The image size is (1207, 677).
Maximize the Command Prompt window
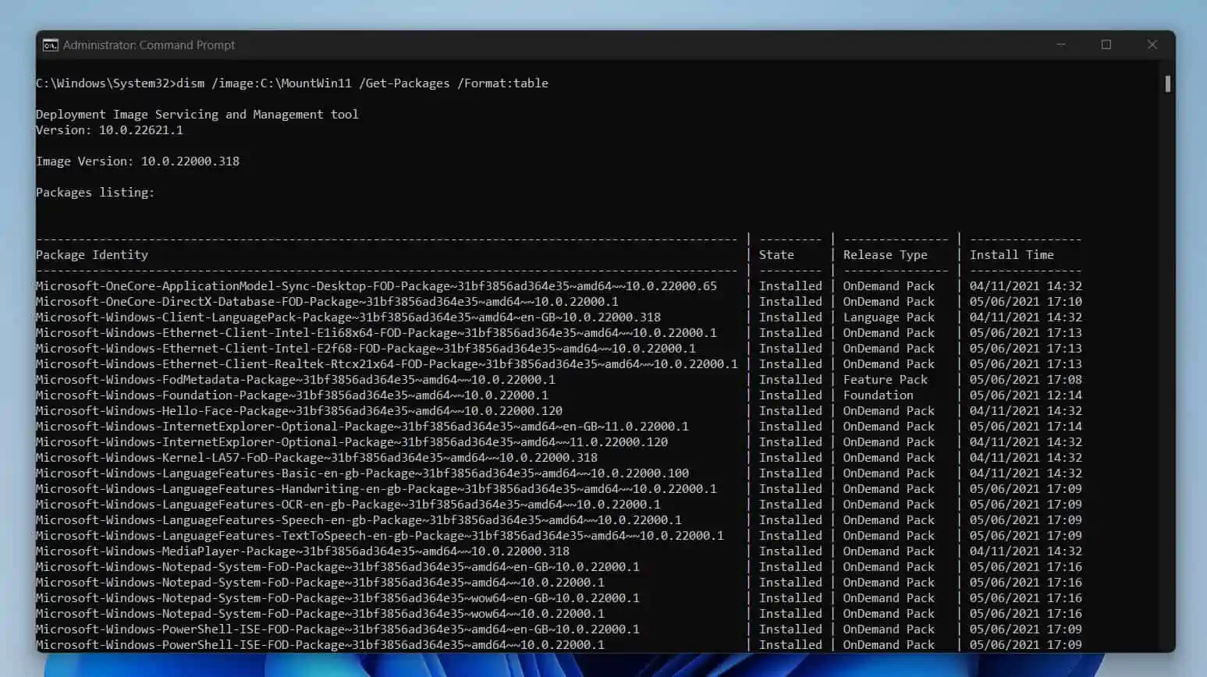coord(1106,44)
